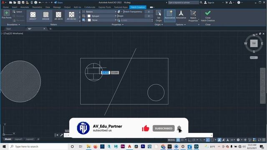Open the Insert ribbon tab
Viewport: 267px width, 150px height.
click(x=15, y=7)
